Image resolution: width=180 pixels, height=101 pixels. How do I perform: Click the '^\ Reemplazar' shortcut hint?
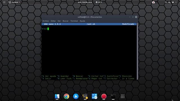click(80, 79)
